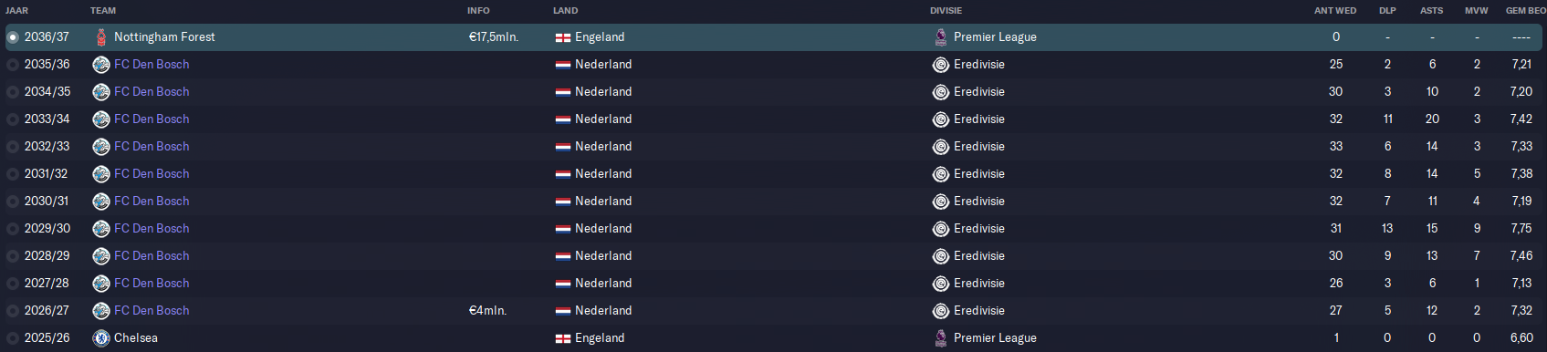Sort by the JAAR column header
Image resolution: width=1547 pixels, height=352 pixels.
coord(17,11)
